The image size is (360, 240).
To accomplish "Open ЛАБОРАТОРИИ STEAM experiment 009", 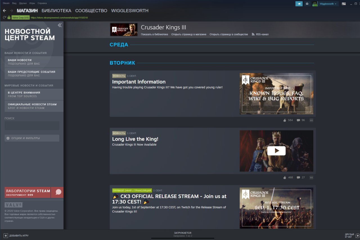I will (28, 192).
